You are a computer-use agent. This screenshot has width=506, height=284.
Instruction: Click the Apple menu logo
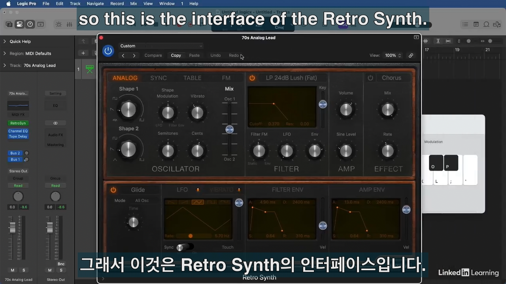tap(8, 4)
